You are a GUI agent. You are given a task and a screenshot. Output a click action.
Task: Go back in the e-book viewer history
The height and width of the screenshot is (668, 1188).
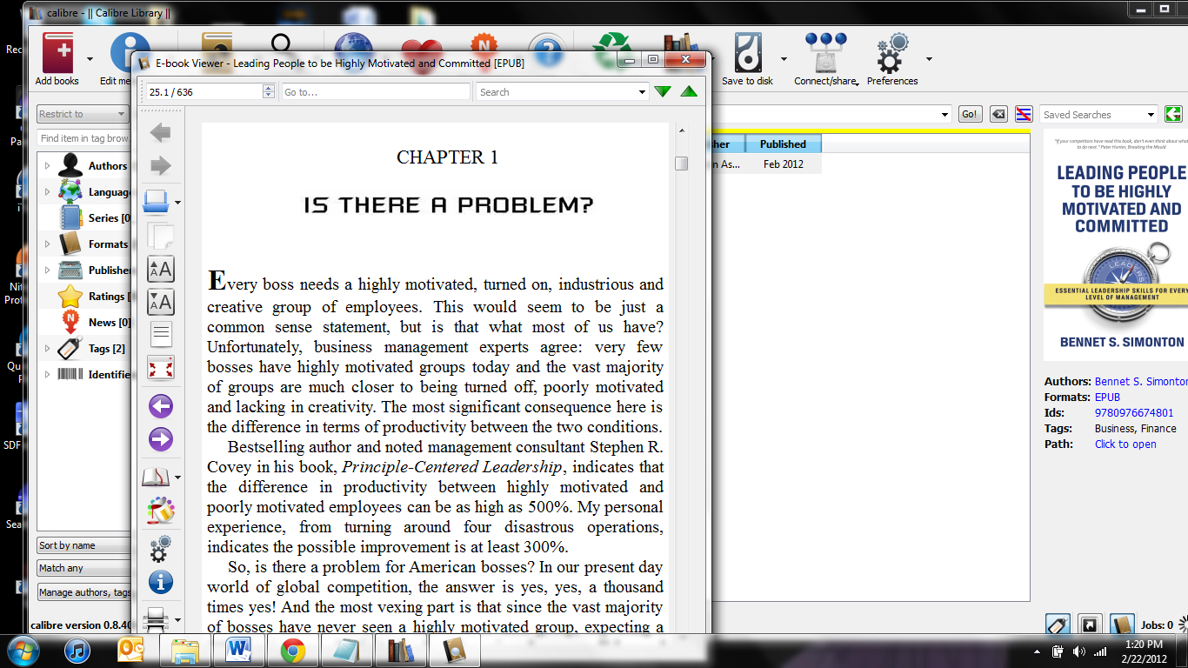(161, 132)
